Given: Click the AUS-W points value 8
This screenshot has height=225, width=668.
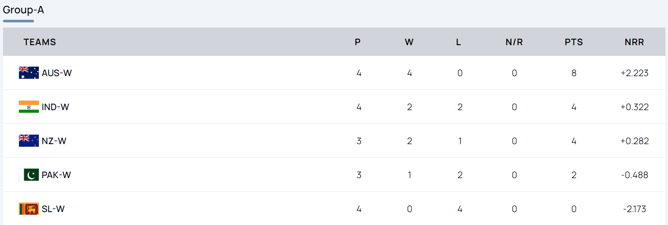Looking at the screenshot, I should (574, 73).
